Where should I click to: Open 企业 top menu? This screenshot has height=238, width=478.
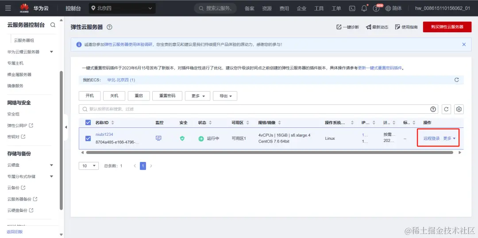point(301,8)
